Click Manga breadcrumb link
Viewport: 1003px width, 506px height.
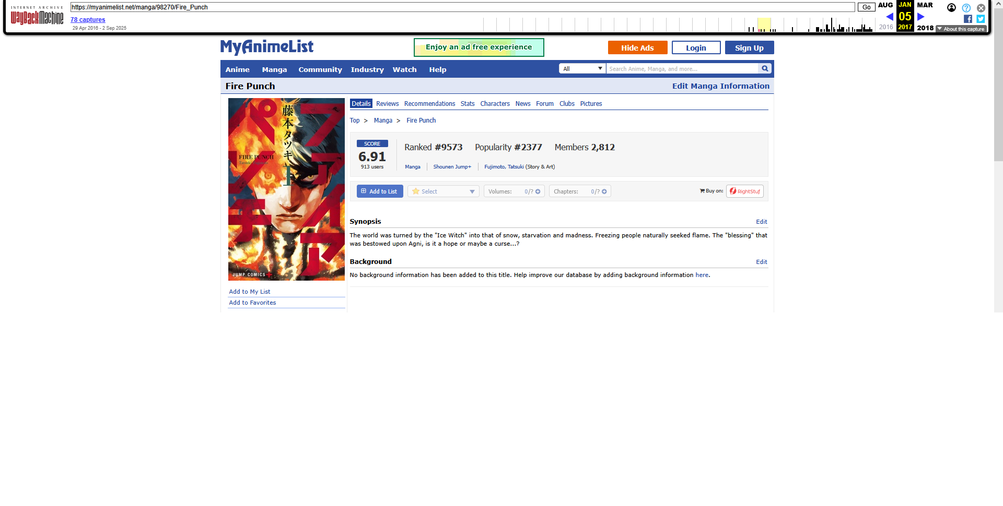(383, 121)
